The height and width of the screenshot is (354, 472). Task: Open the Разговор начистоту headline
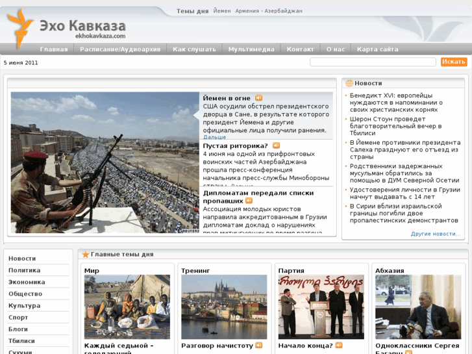tap(217, 346)
